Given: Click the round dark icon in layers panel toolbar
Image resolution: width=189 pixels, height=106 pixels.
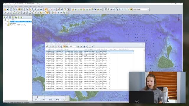Looking at the screenshot, I should (7, 18).
